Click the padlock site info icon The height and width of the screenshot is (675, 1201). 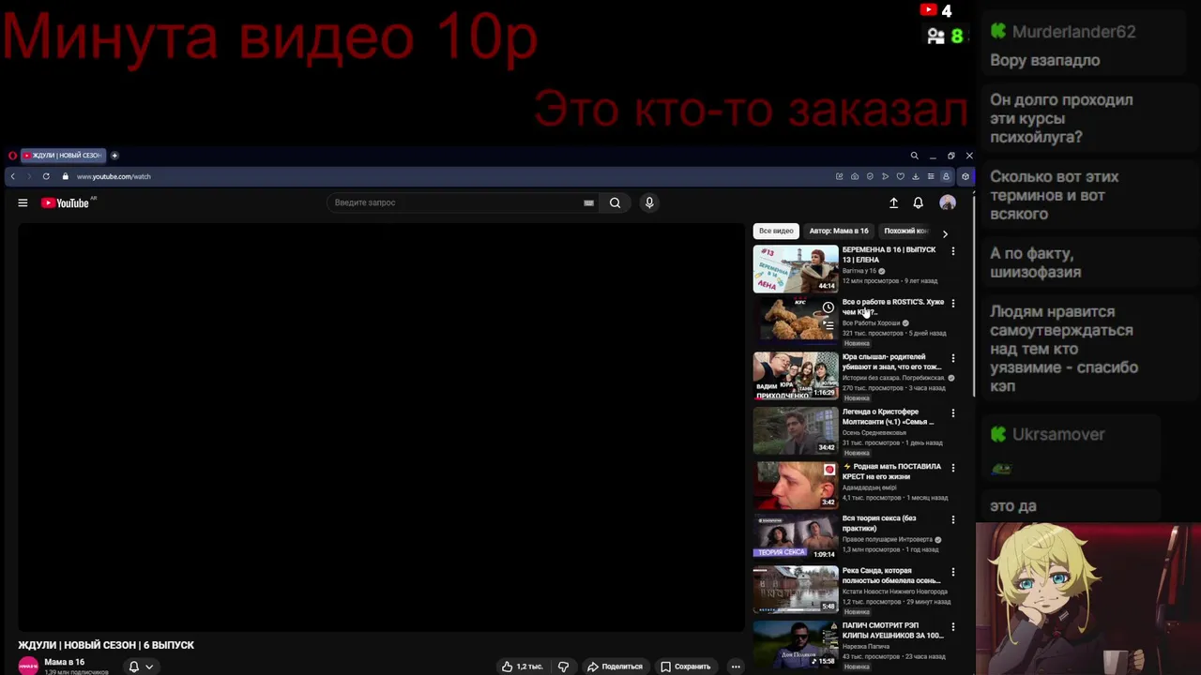66,176
